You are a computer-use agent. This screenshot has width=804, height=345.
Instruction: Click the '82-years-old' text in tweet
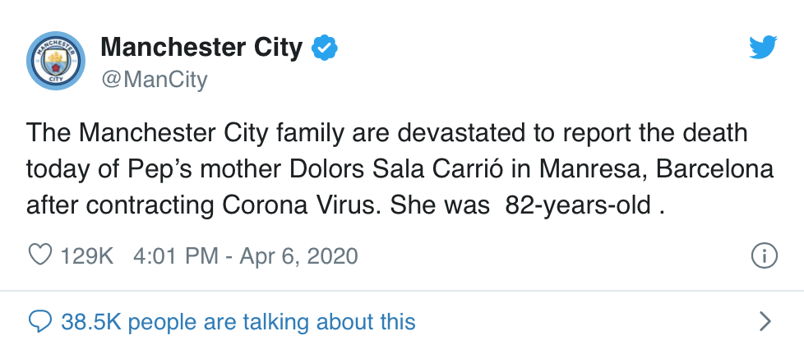(x=578, y=206)
